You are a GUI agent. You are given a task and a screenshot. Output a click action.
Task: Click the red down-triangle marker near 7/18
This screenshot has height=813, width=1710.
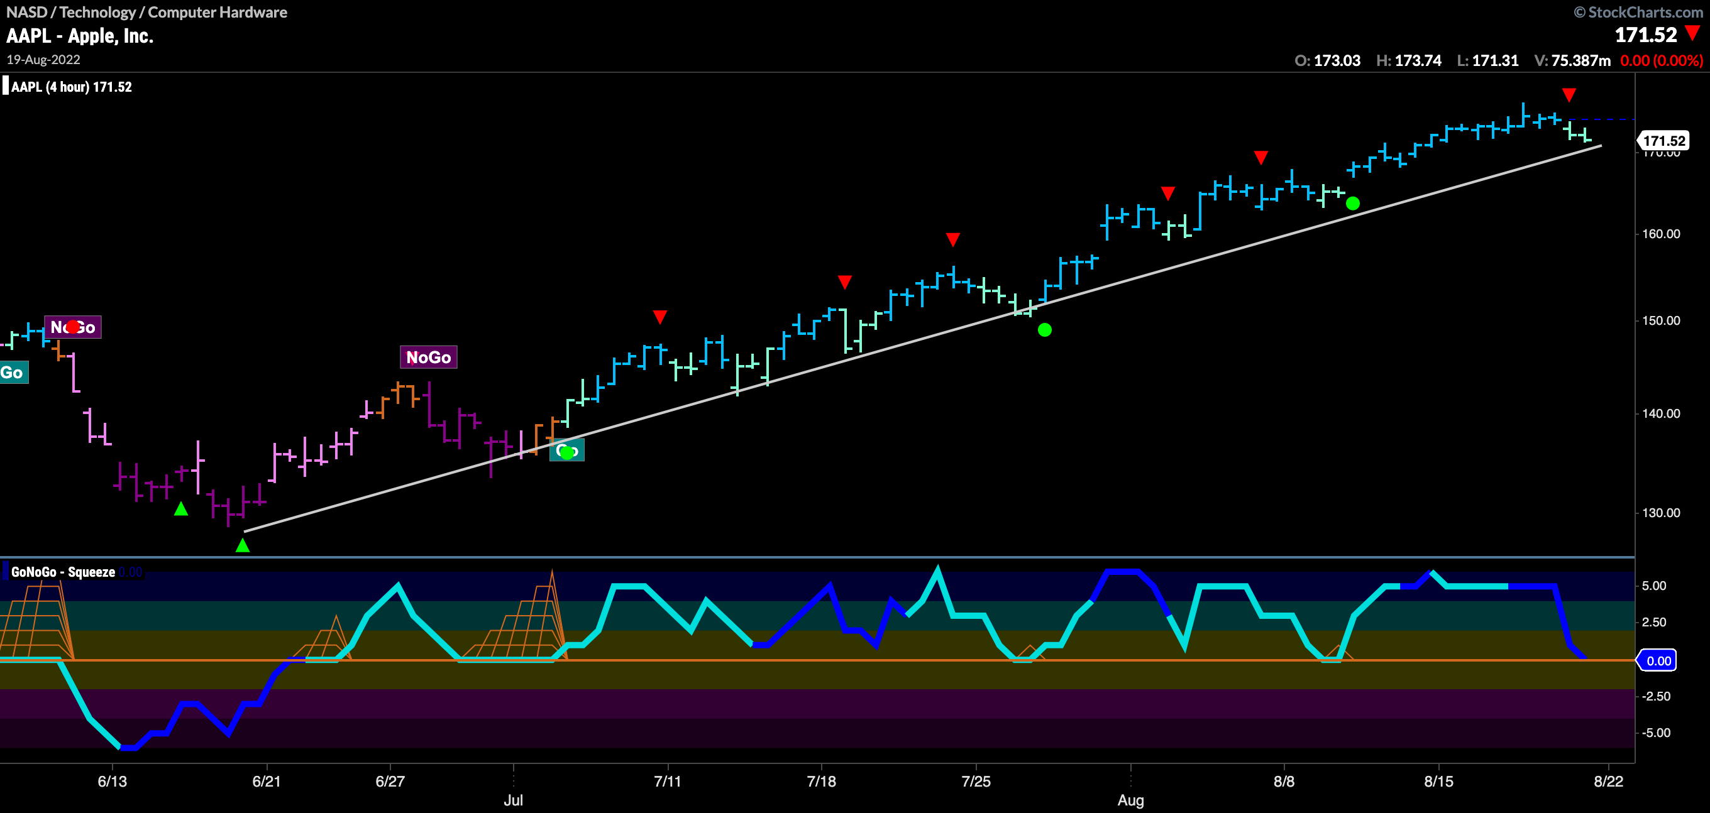click(844, 282)
